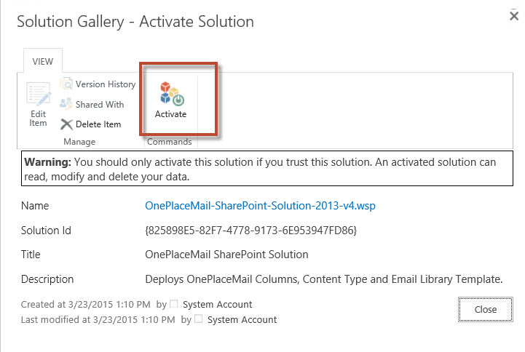The height and width of the screenshot is (352, 525).
Task: Click the Edit Item label
Action: pyautogui.click(x=38, y=119)
